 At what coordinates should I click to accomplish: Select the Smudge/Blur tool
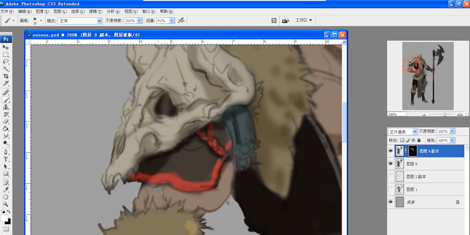(6, 136)
